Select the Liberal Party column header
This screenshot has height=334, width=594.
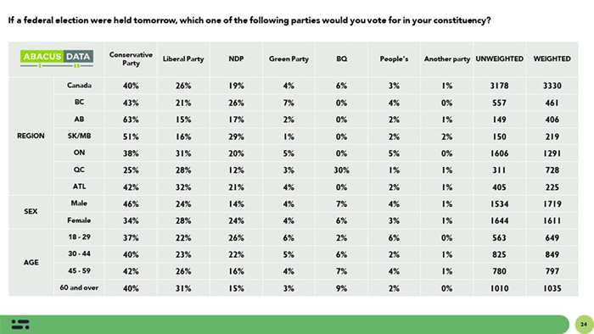[x=183, y=59]
